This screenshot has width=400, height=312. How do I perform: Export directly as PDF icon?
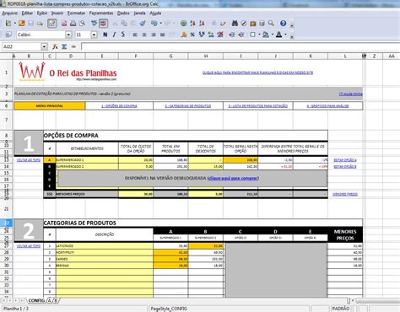[x=64, y=24]
